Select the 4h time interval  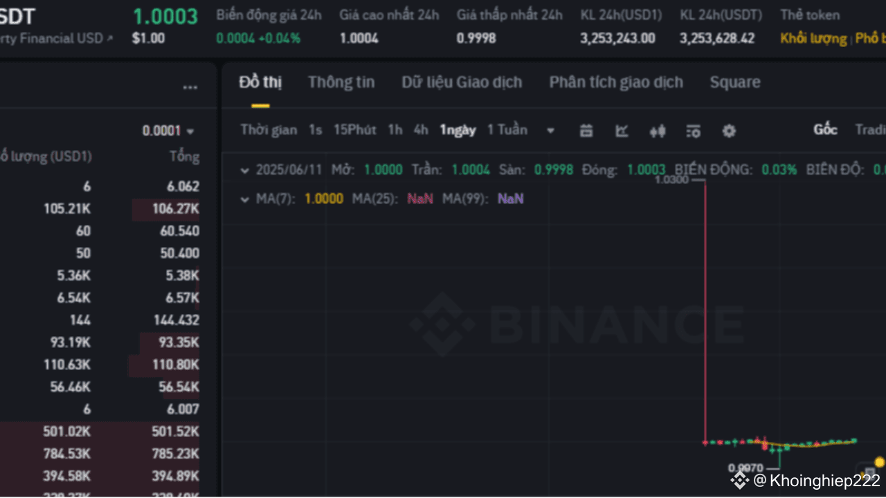point(421,130)
